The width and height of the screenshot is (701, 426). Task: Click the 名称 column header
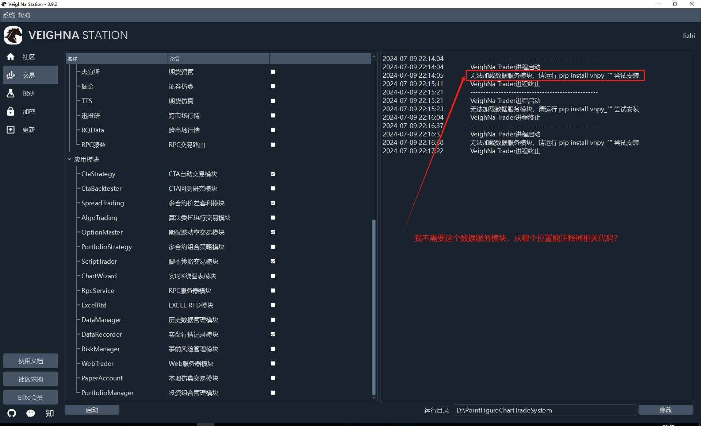pyautogui.click(x=116, y=58)
